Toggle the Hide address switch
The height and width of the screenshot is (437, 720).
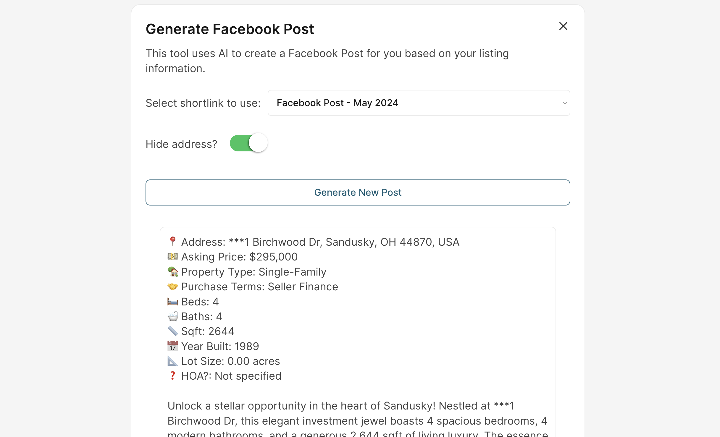tap(249, 143)
